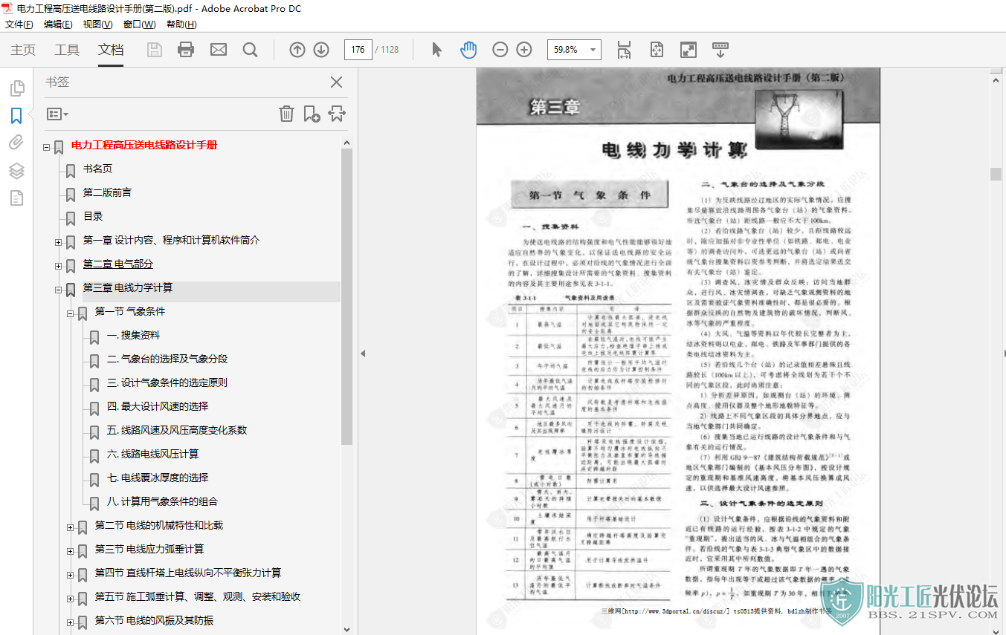Open bookmark 五. 线路风速及风压高度变化系数
Viewport: 1006px width, 635px height.
click(x=177, y=430)
